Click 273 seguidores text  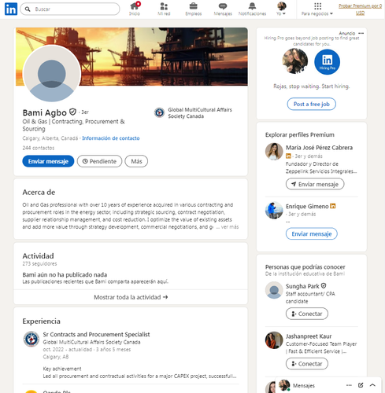39,263
